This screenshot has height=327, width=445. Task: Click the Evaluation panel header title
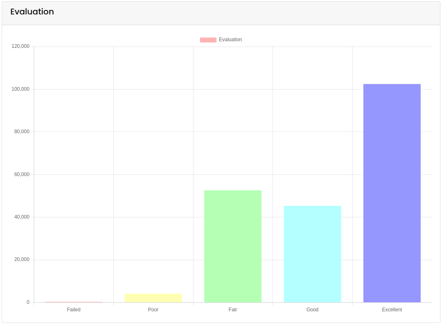pyautogui.click(x=32, y=12)
